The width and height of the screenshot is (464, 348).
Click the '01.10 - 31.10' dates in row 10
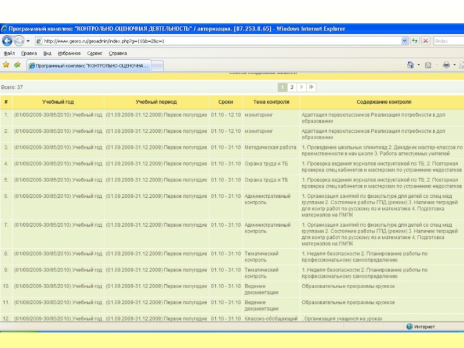226,286
